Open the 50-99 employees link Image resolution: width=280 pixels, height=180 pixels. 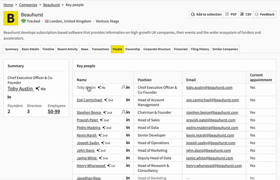coord(54,111)
